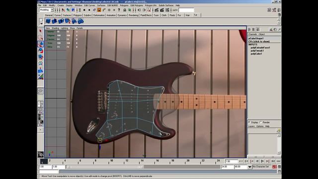Activate the Rotate tool in toolbox
The image size is (318, 179).
[x=40, y=51]
